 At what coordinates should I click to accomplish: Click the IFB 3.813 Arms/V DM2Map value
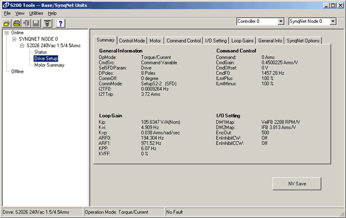[x=279, y=128]
